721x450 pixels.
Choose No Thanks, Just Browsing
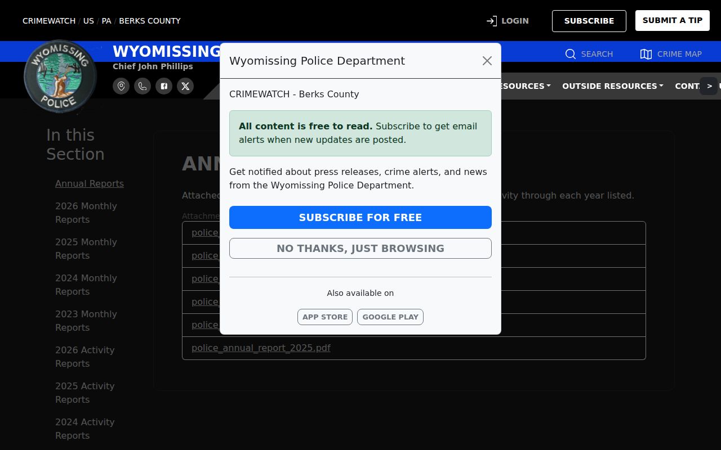tap(360, 248)
